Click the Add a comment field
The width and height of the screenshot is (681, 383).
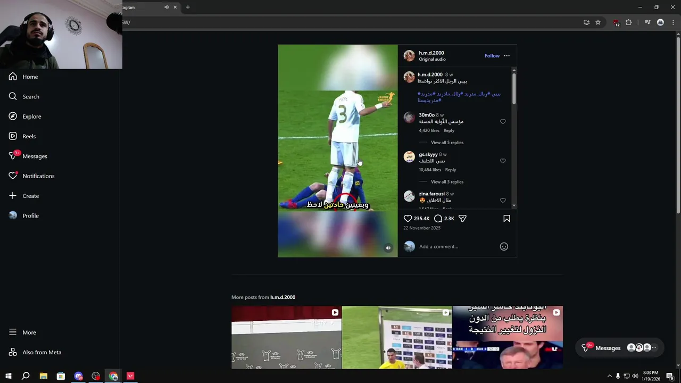pos(458,246)
